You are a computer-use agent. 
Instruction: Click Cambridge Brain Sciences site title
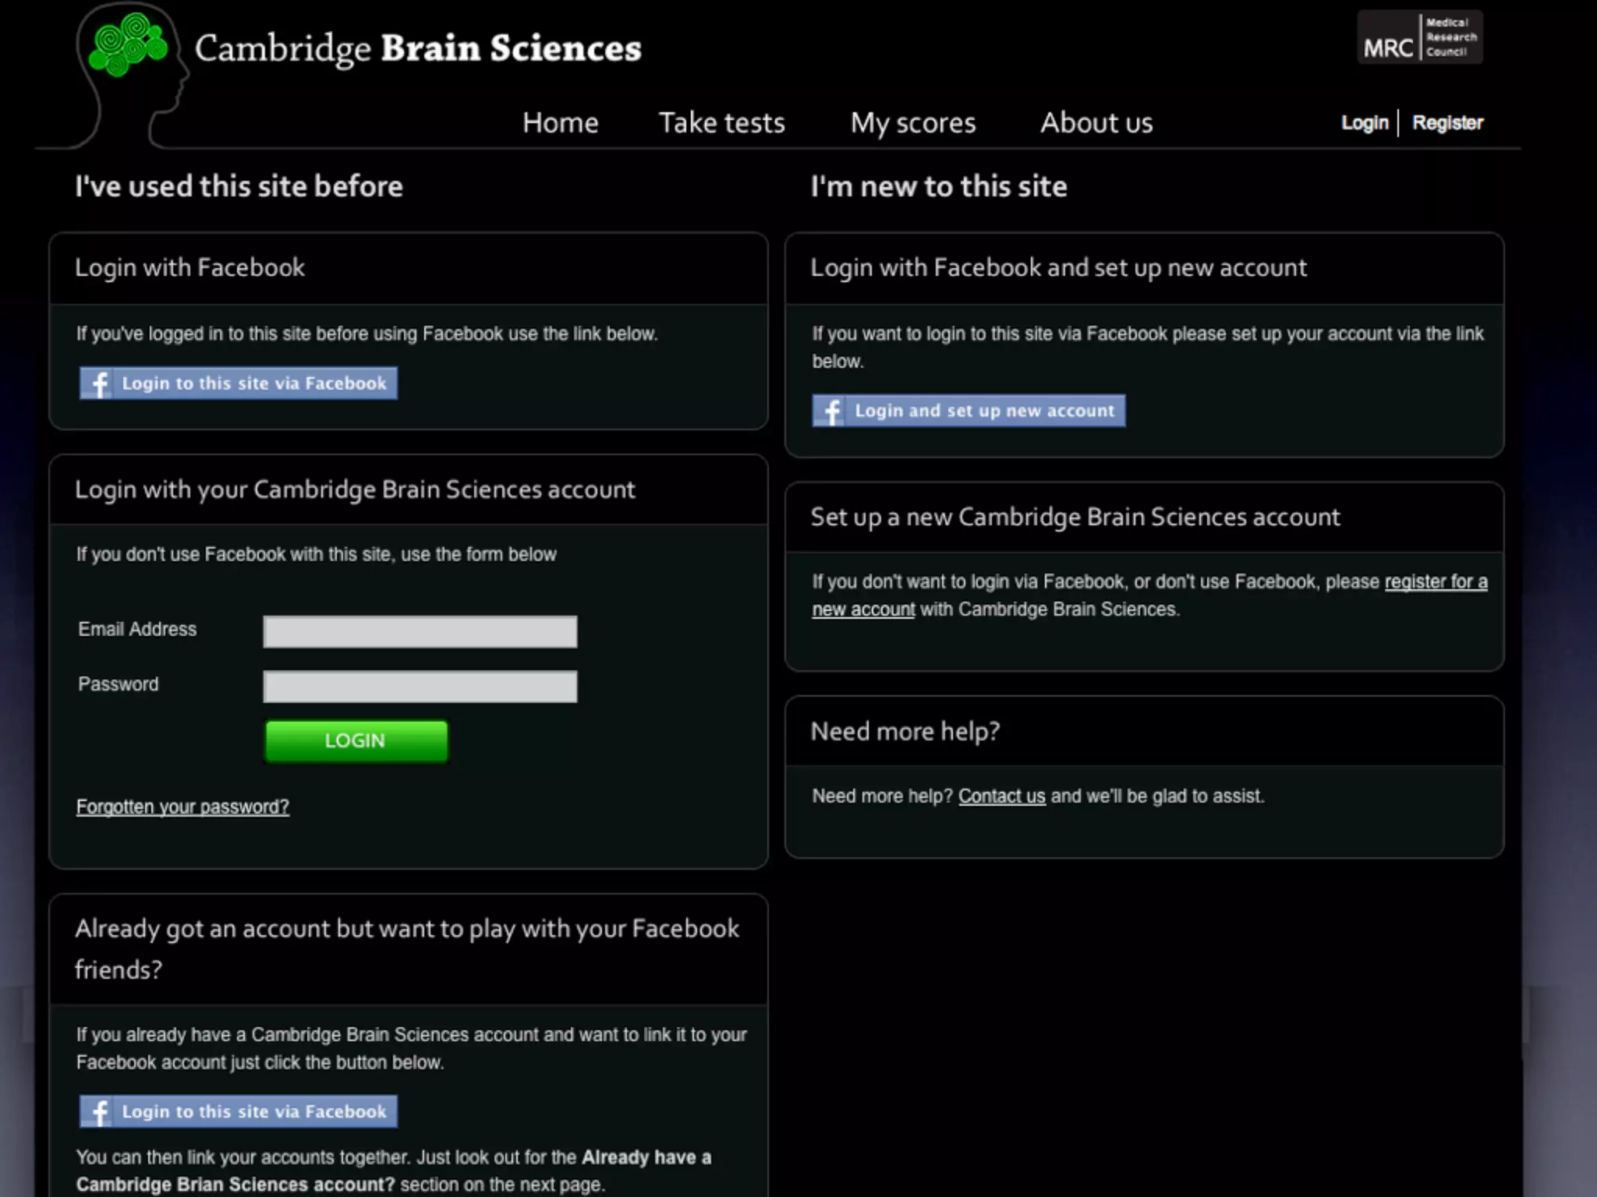tap(418, 48)
